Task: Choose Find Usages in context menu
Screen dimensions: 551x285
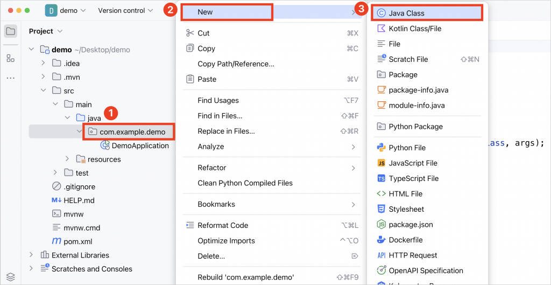Action: 218,100
